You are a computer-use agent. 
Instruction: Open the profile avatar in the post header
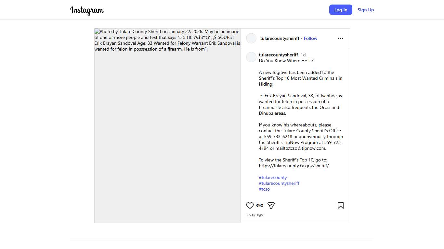coord(251,38)
